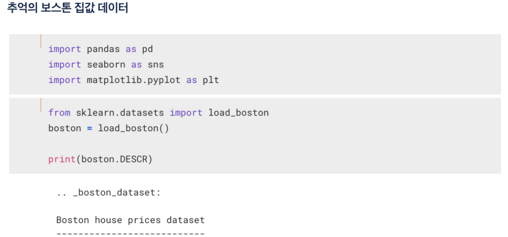Screen dimensions: 508x237
Task: Place cursor on import seaborn line
Action: 106,65
